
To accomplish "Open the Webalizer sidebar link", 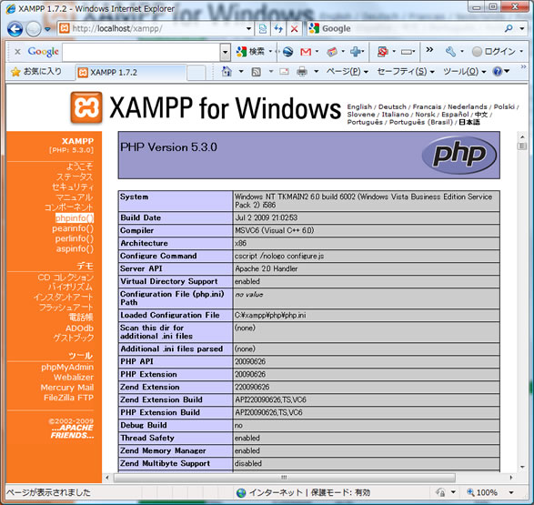I will click(73, 378).
